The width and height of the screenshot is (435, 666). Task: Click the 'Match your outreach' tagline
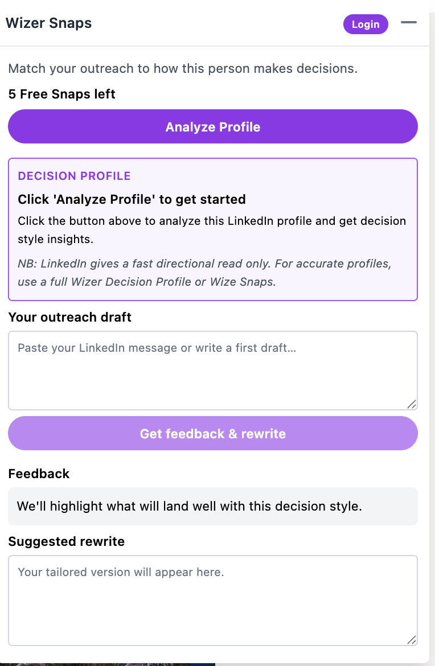point(183,69)
